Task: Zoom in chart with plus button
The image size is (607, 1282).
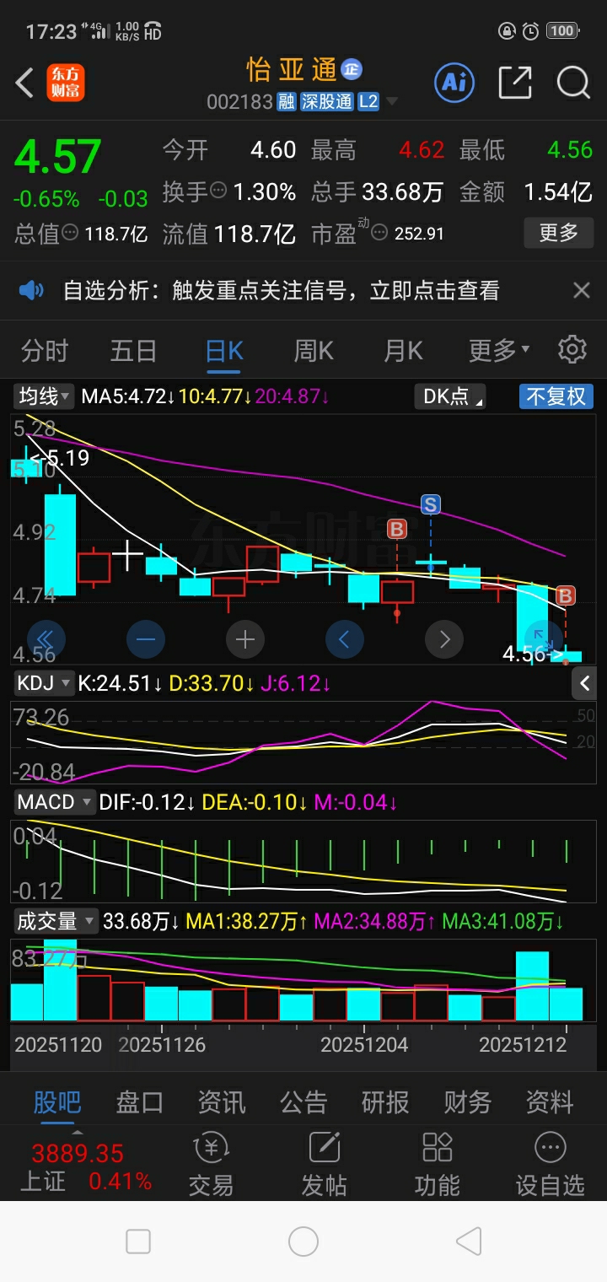Action: [245, 639]
